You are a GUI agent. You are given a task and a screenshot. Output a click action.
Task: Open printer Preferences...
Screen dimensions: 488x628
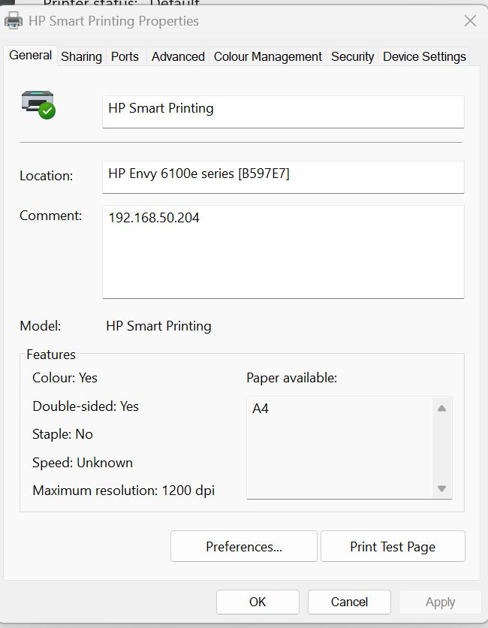244,546
